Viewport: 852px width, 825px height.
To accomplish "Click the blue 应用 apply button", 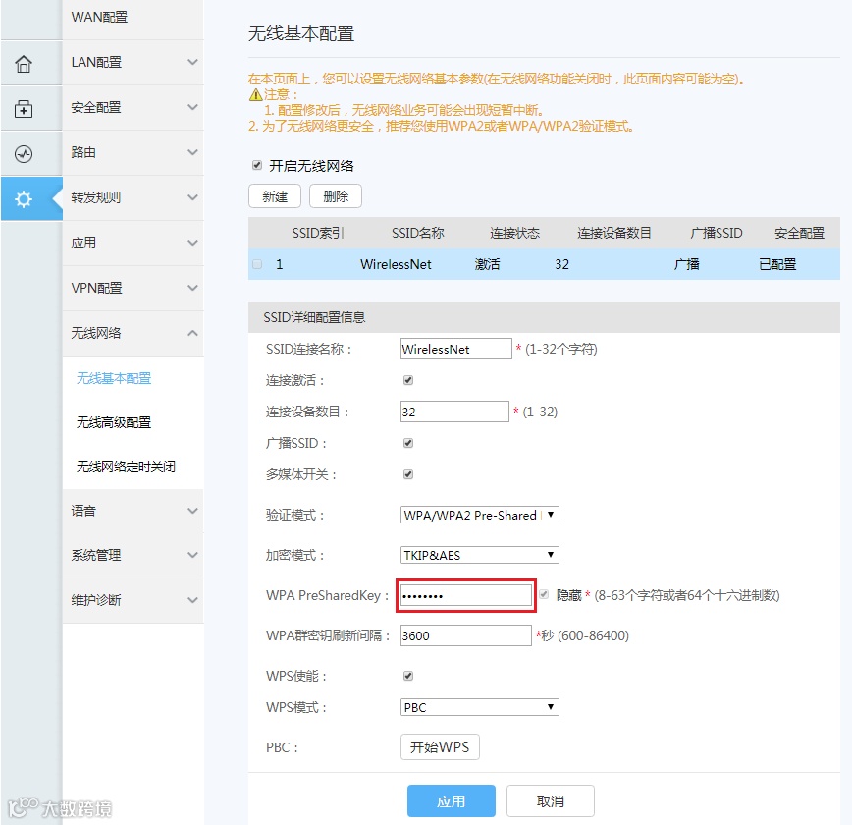I will [x=451, y=801].
